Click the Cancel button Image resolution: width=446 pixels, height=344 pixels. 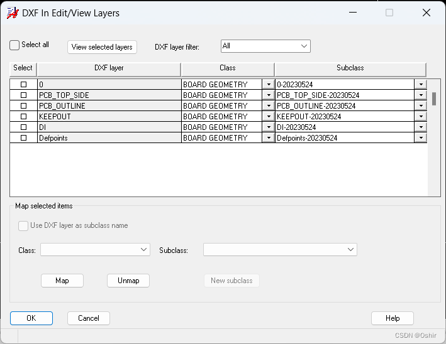tap(89, 318)
